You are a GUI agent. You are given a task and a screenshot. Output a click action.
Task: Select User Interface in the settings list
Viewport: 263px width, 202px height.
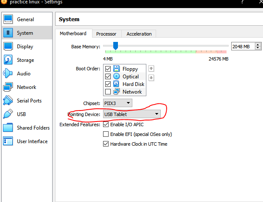point(27,141)
